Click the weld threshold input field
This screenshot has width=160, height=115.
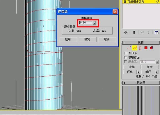click(86, 23)
